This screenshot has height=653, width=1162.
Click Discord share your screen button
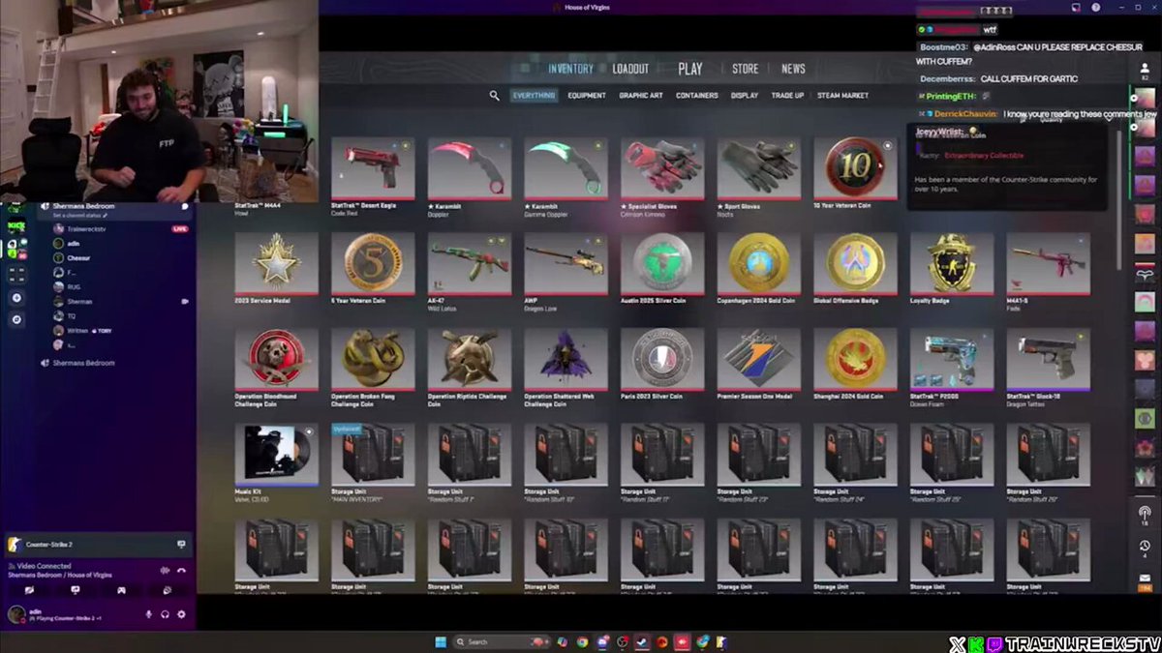coord(76,590)
